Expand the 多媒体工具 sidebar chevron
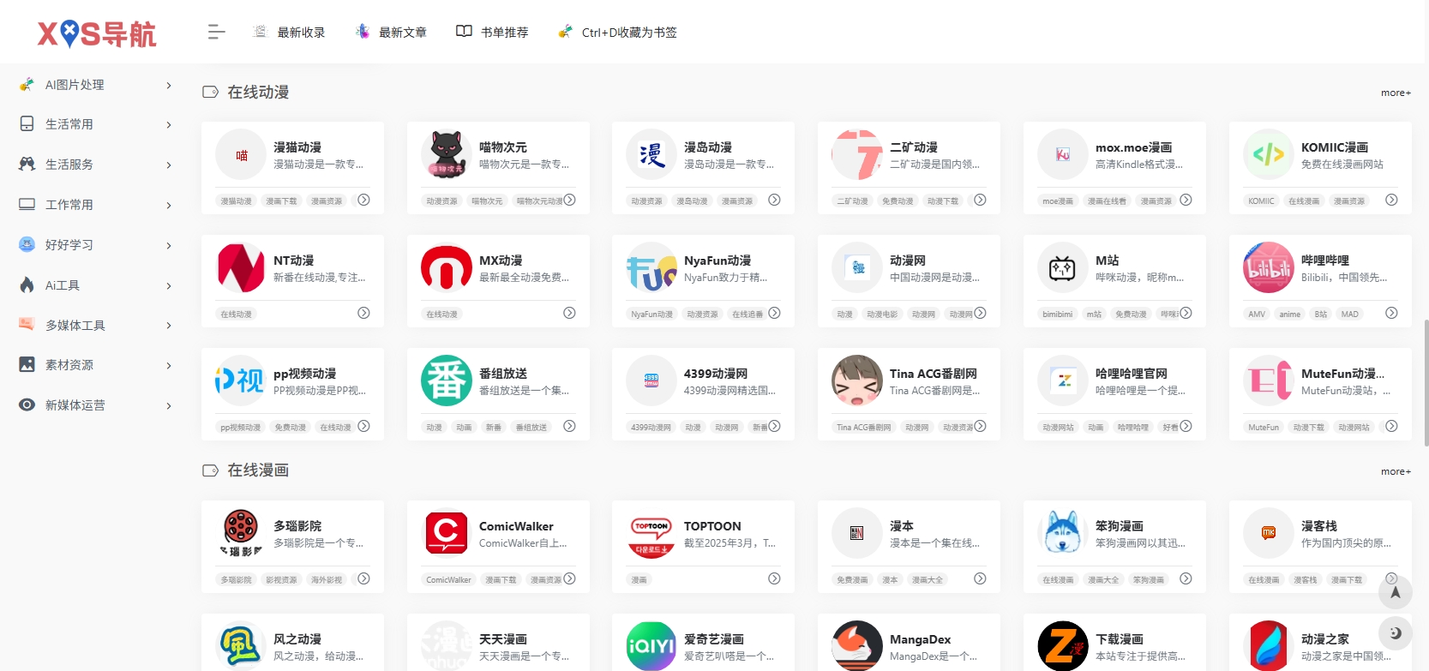 tap(169, 326)
